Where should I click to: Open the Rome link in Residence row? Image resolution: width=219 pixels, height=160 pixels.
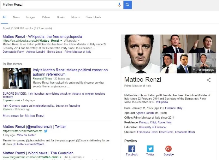pos(161,122)
